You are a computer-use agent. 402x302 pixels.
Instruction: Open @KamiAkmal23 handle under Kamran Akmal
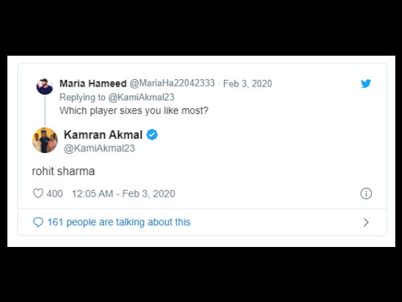[98, 148]
